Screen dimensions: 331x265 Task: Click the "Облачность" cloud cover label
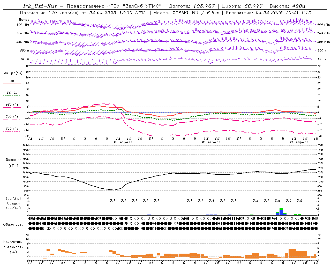point(13,224)
